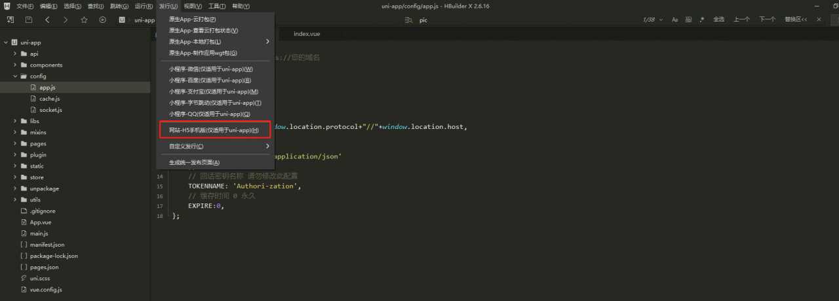This screenshot has width=839, height=301.
Task: Open the 帮助(Y) menu
Action: click(x=241, y=6)
